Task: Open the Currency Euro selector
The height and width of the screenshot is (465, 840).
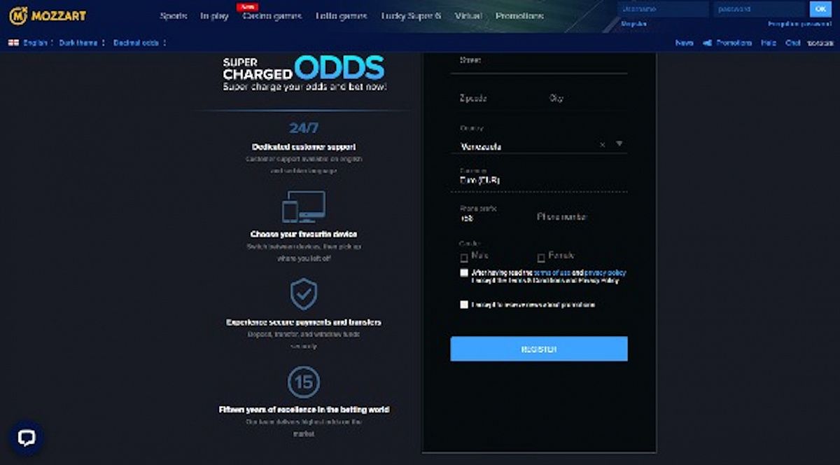Action: pos(539,180)
